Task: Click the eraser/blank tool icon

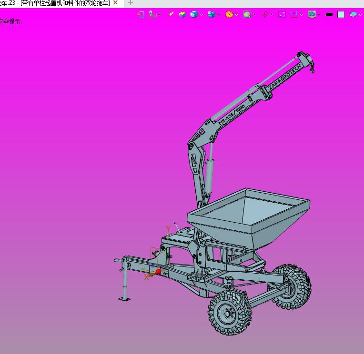Action: tap(171, 14)
